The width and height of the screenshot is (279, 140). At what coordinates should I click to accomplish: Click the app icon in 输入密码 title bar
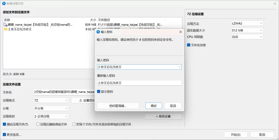pos(98,32)
